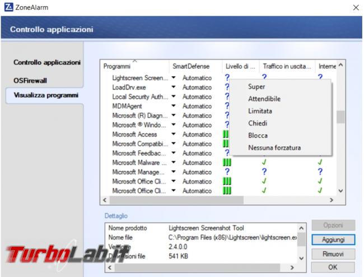The width and height of the screenshot is (364, 277).
Task: Click trust level question mark for LoadDrv.exe
Action: 227,87
